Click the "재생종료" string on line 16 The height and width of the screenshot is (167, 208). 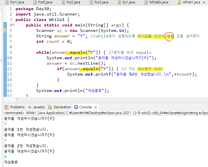[95, 91]
